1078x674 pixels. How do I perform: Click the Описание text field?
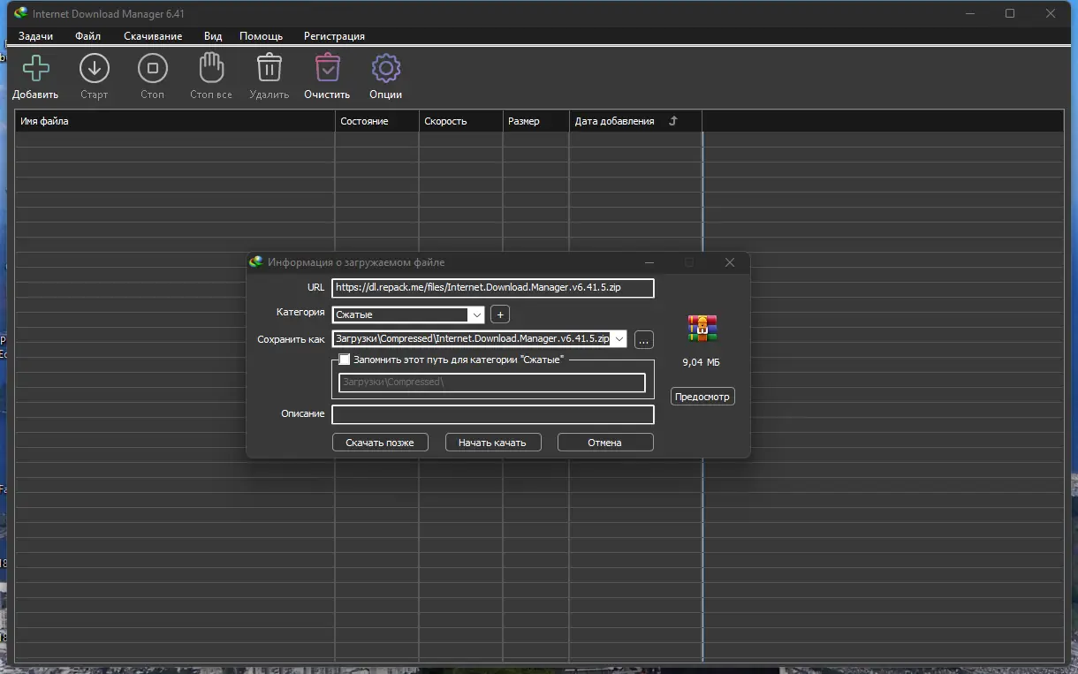point(493,414)
